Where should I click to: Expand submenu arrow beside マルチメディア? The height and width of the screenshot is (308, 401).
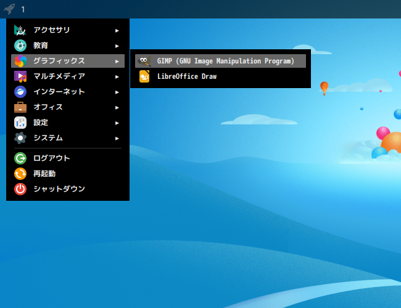[117, 77]
